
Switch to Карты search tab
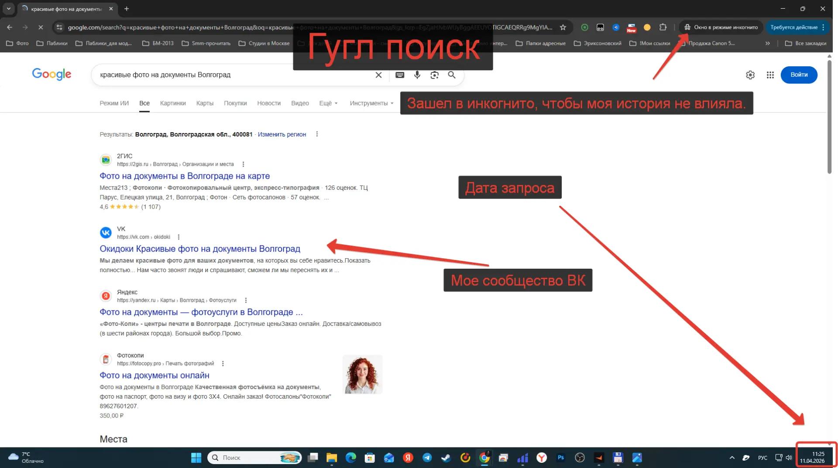pyautogui.click(x=205, y=103)
